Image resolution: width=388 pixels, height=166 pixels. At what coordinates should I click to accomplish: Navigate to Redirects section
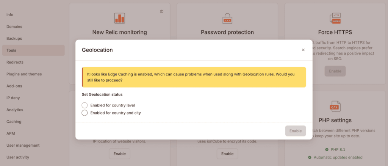[15, 62]
